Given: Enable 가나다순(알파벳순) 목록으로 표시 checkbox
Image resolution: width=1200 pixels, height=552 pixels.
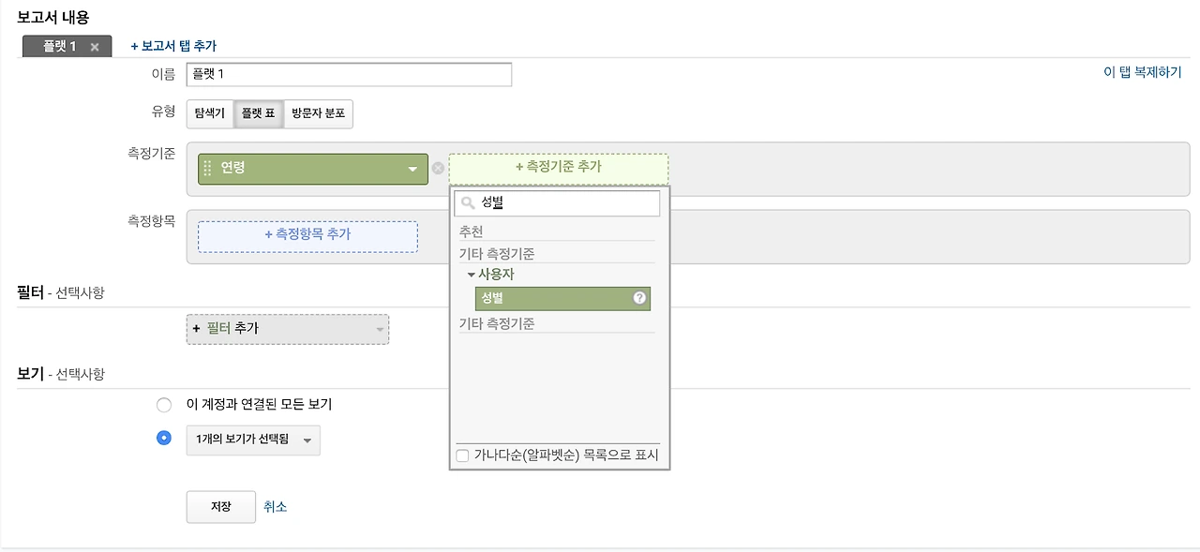Looking at the screenshot, I should [x=462, y=456].
